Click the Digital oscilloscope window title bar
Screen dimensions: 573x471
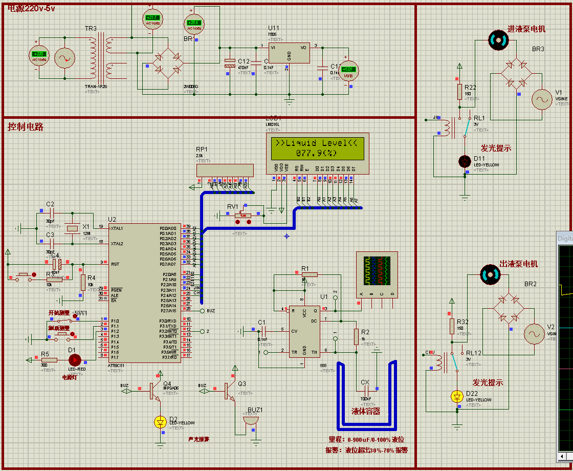click(x=565, y=238)
